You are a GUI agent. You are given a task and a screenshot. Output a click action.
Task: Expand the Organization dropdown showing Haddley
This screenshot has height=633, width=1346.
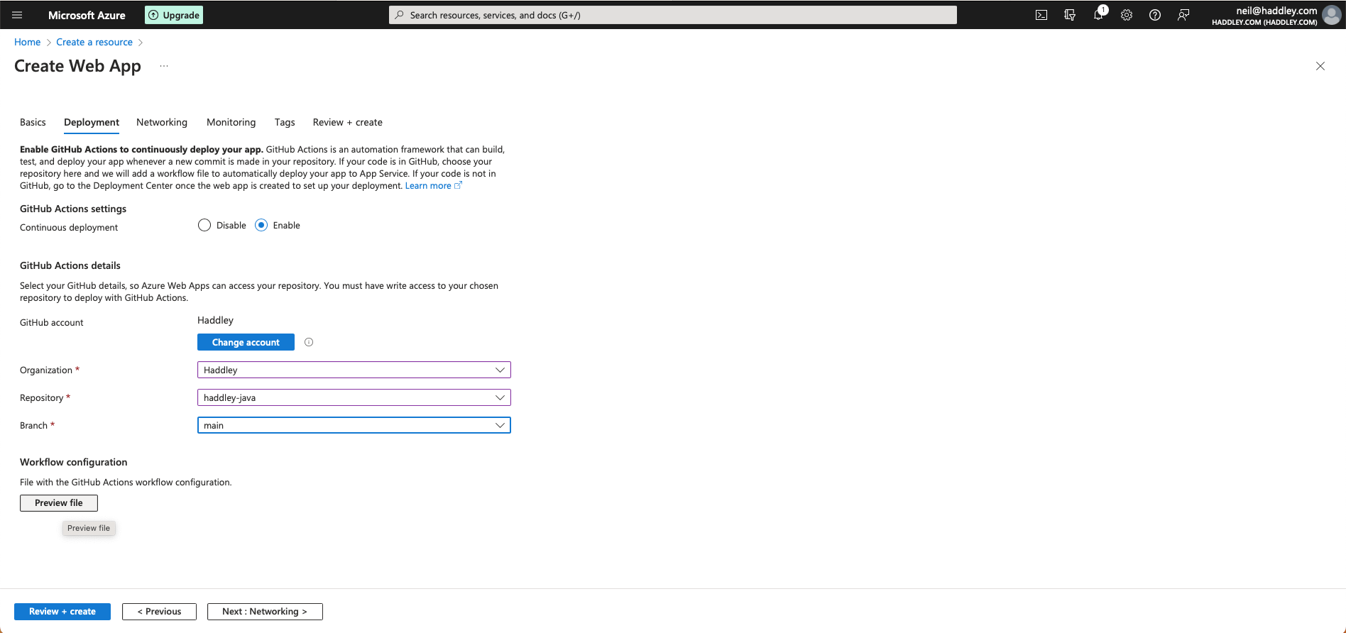(354, 370)
